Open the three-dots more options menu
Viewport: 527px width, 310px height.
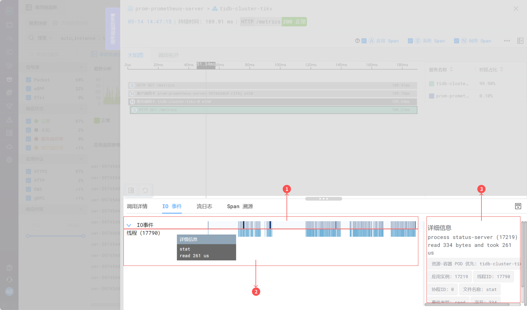tap(507, 41)
